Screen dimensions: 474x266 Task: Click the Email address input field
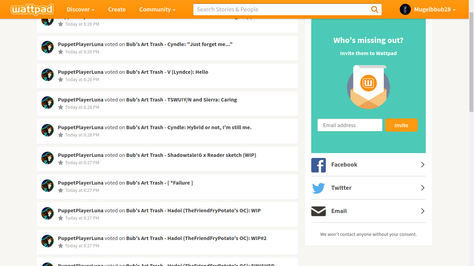pos(349,125)
